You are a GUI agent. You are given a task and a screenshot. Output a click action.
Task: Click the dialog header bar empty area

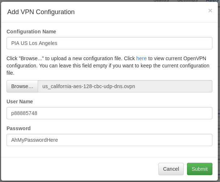pyautogui.click(x=145, y=12)
